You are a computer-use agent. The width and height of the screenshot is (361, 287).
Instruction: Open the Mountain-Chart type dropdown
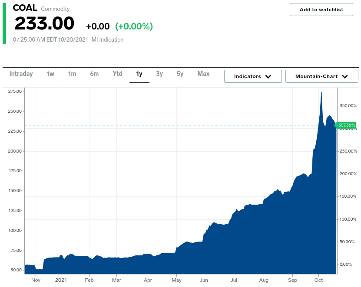(321, 76)
